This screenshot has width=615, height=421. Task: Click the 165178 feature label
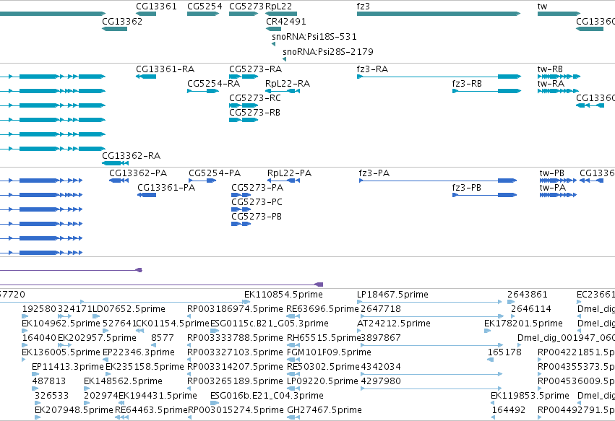coord(504,352)
